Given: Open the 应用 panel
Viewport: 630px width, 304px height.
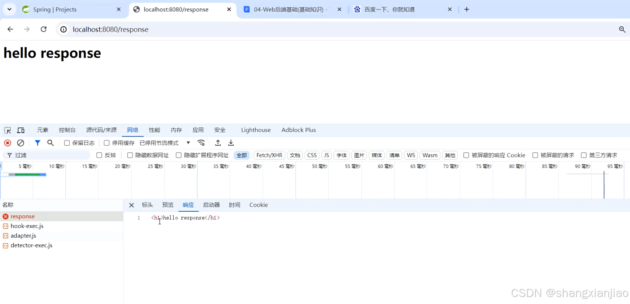Looking at the screenshot, I should [198, 130].
